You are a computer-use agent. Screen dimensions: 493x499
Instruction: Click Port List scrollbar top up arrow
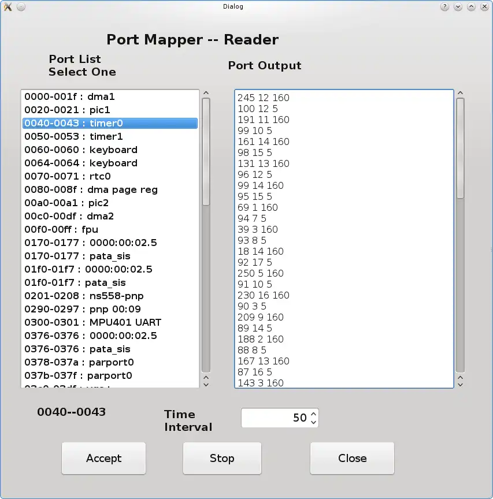click(206, 93)
